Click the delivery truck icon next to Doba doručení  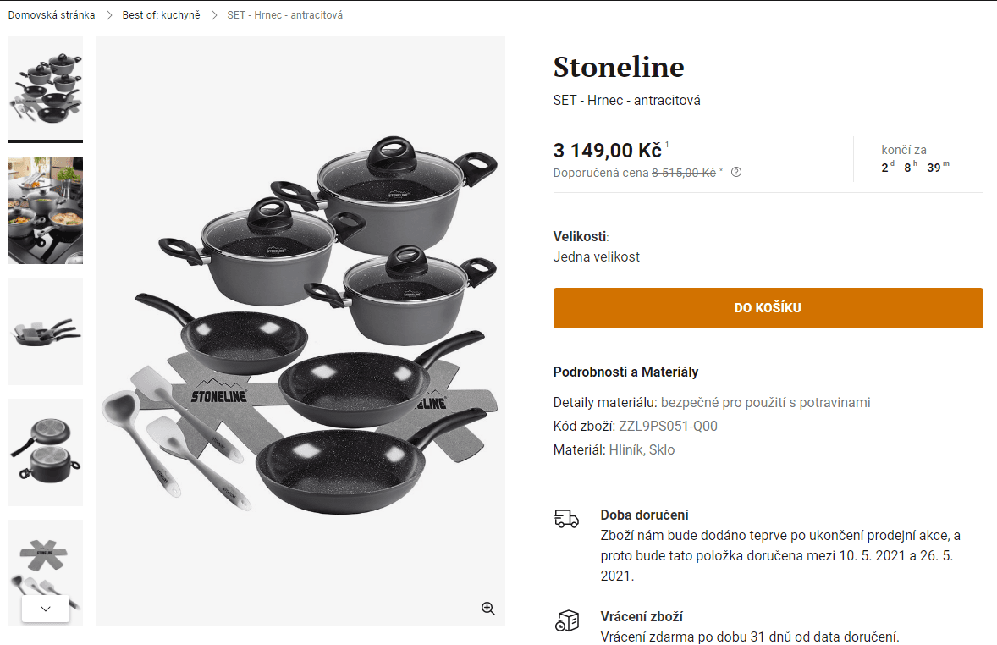point(565,518)
